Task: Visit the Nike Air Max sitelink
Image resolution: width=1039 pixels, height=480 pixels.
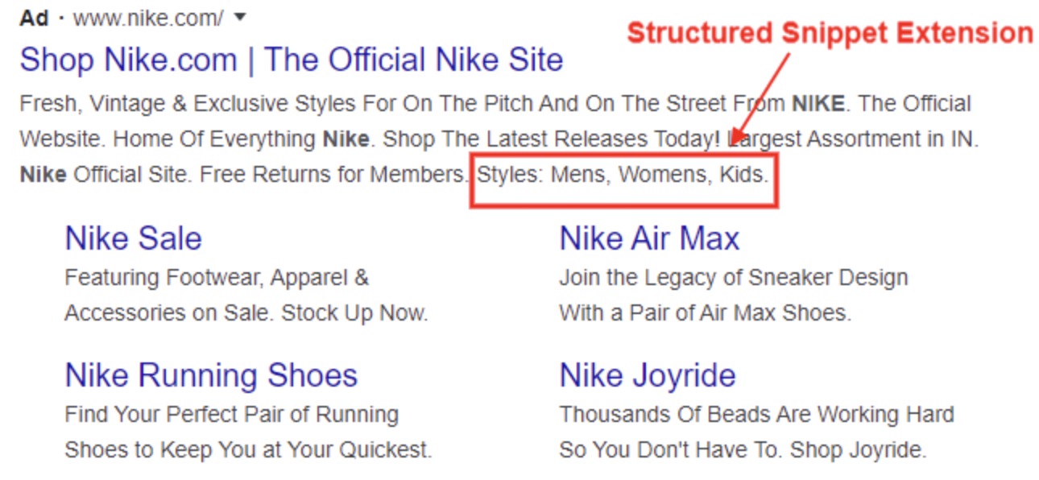Action: click(x=649, y=238)
